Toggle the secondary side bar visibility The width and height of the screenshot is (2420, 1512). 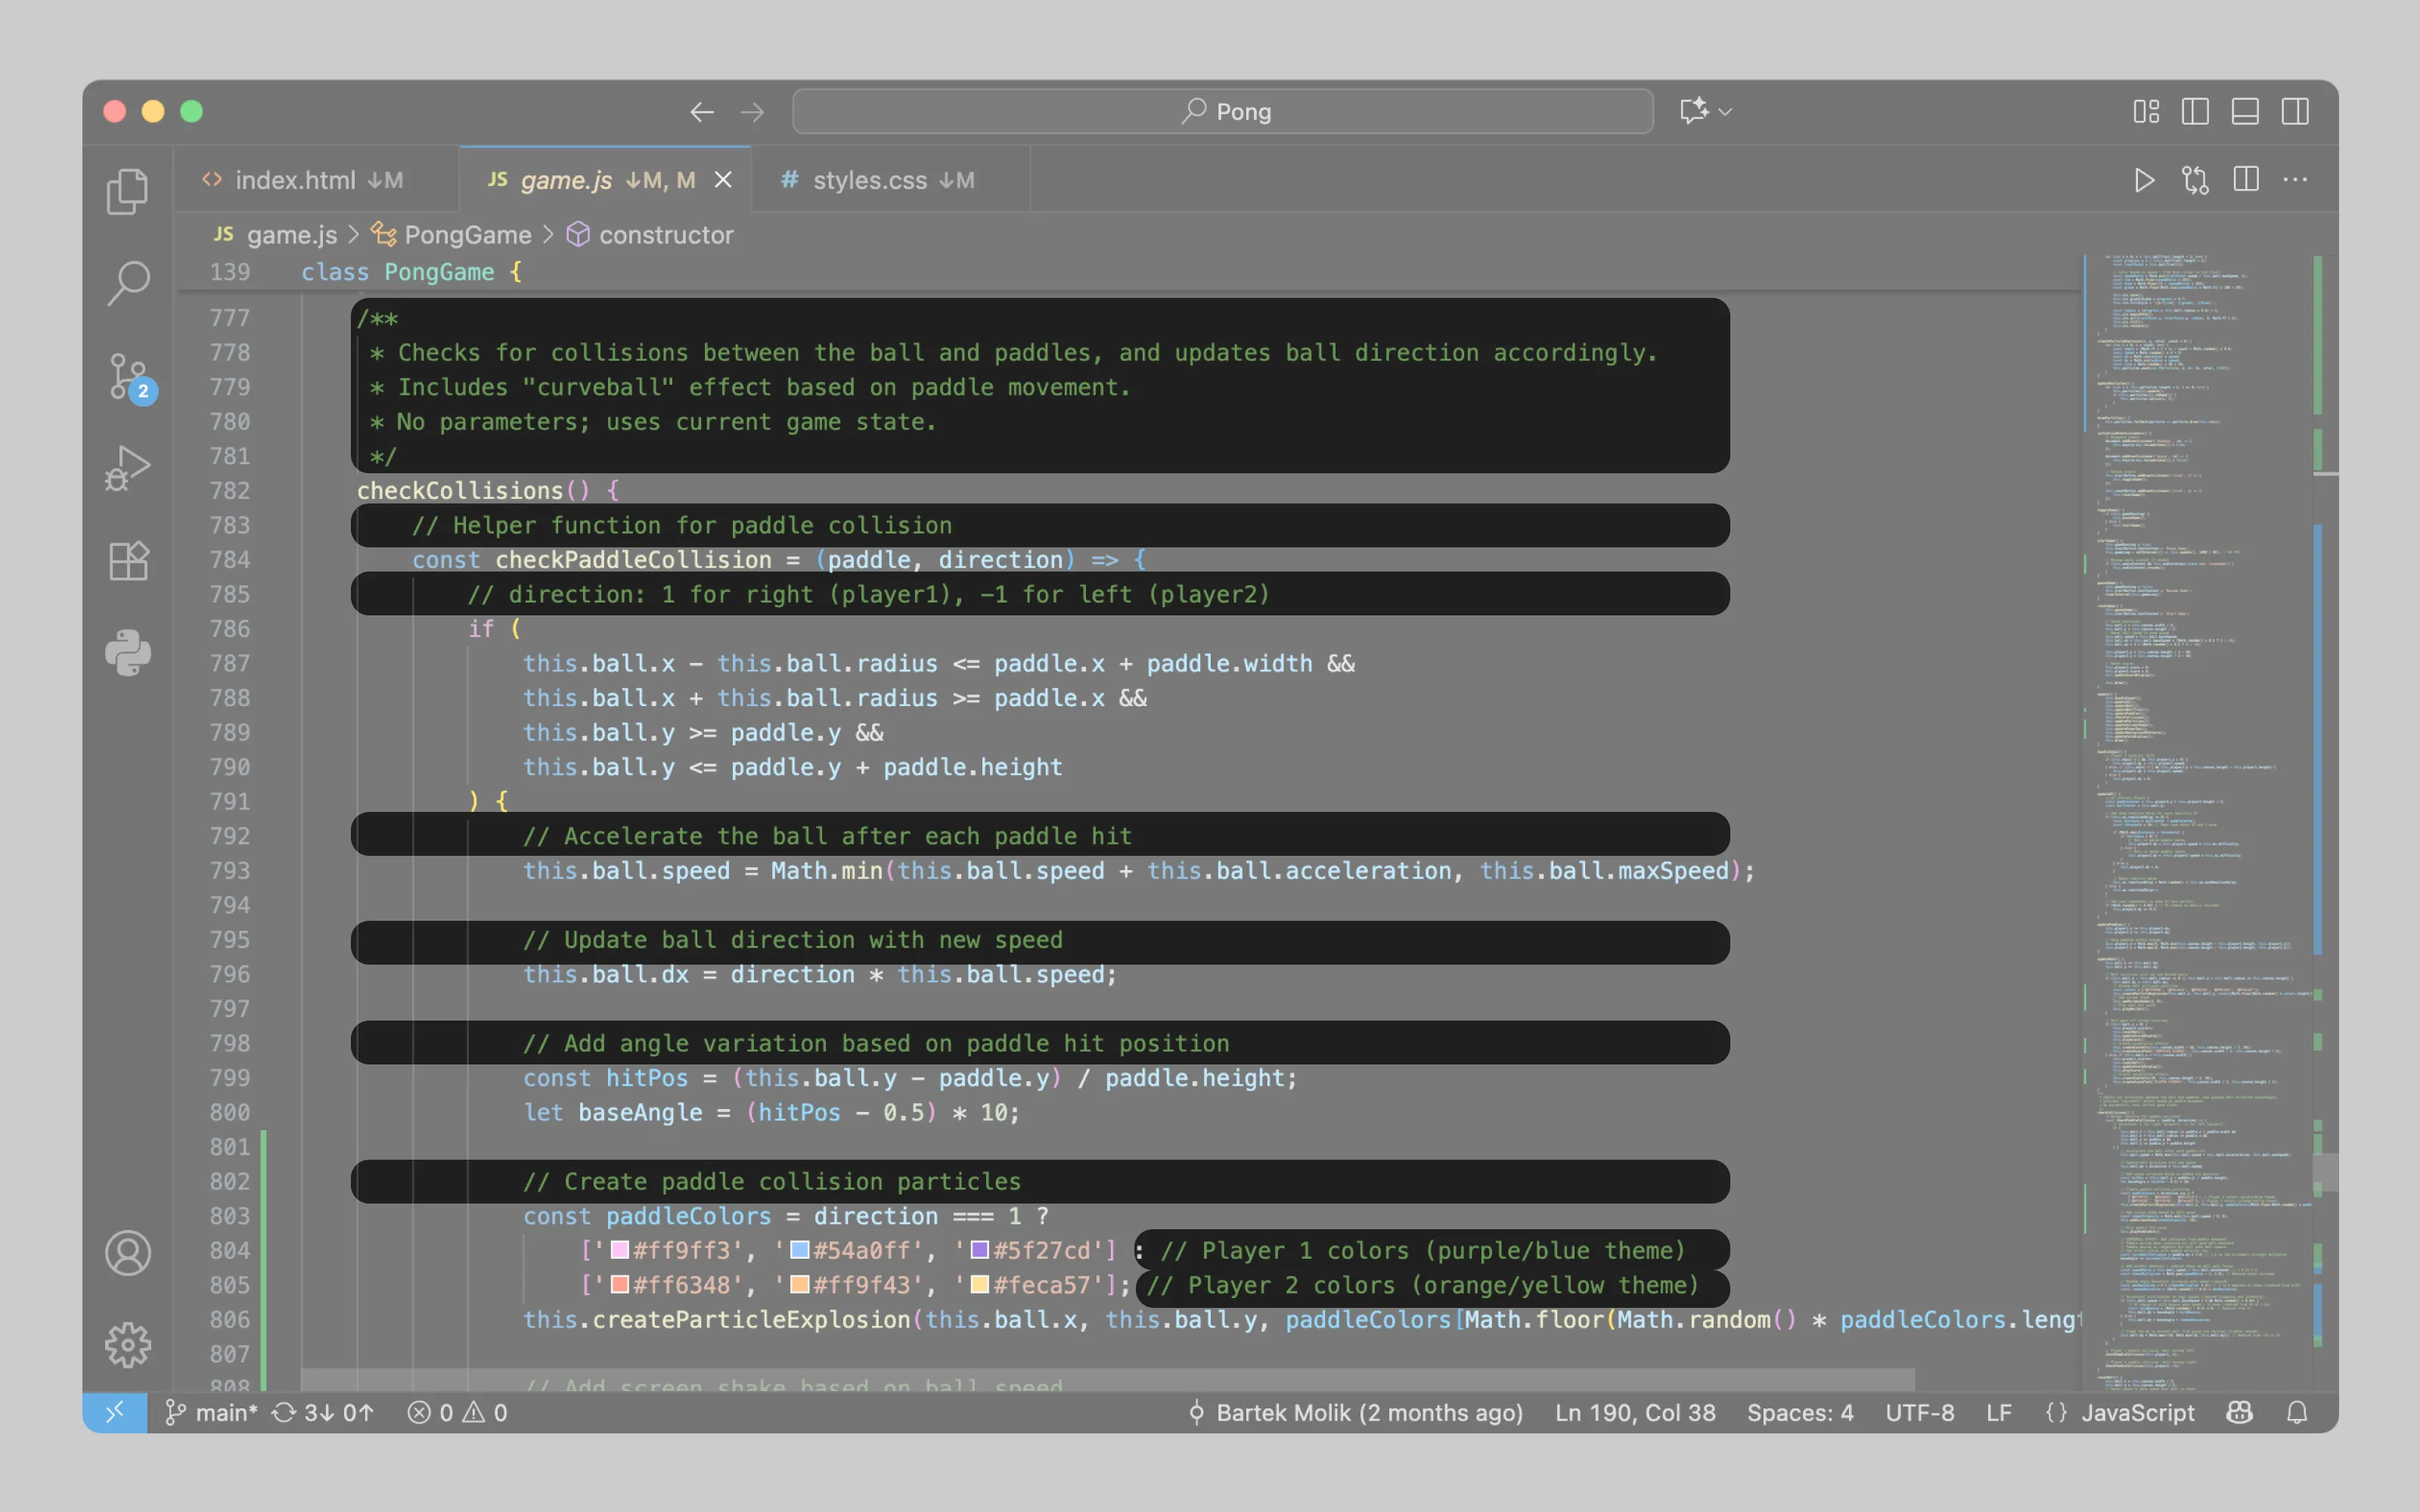(x=2295, y=111)
